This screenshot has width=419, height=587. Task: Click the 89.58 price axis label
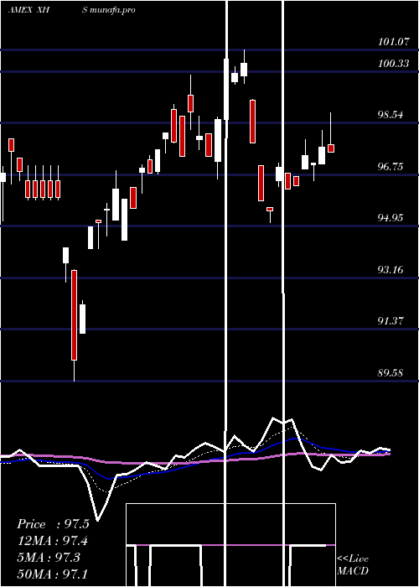(x=391, y=373)
